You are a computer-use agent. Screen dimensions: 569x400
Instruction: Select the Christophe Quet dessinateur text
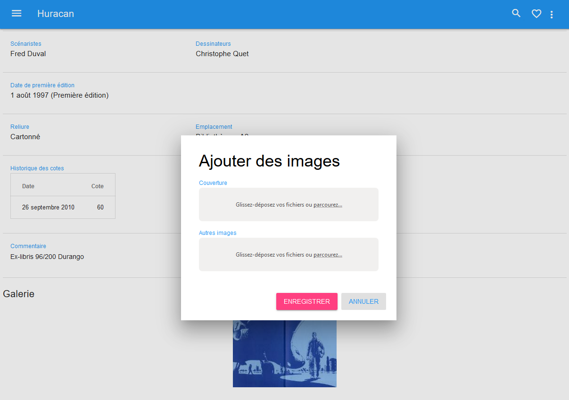pos(222,54)
